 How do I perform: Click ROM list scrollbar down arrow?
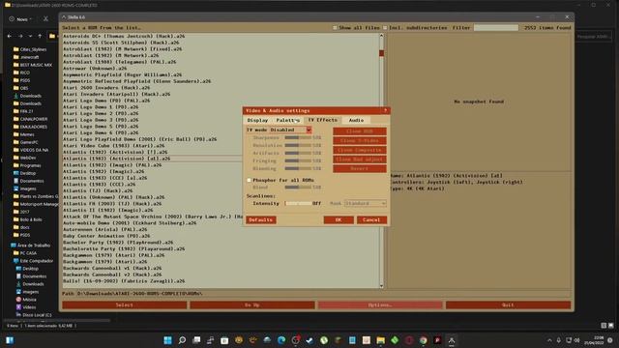point(381,286)
